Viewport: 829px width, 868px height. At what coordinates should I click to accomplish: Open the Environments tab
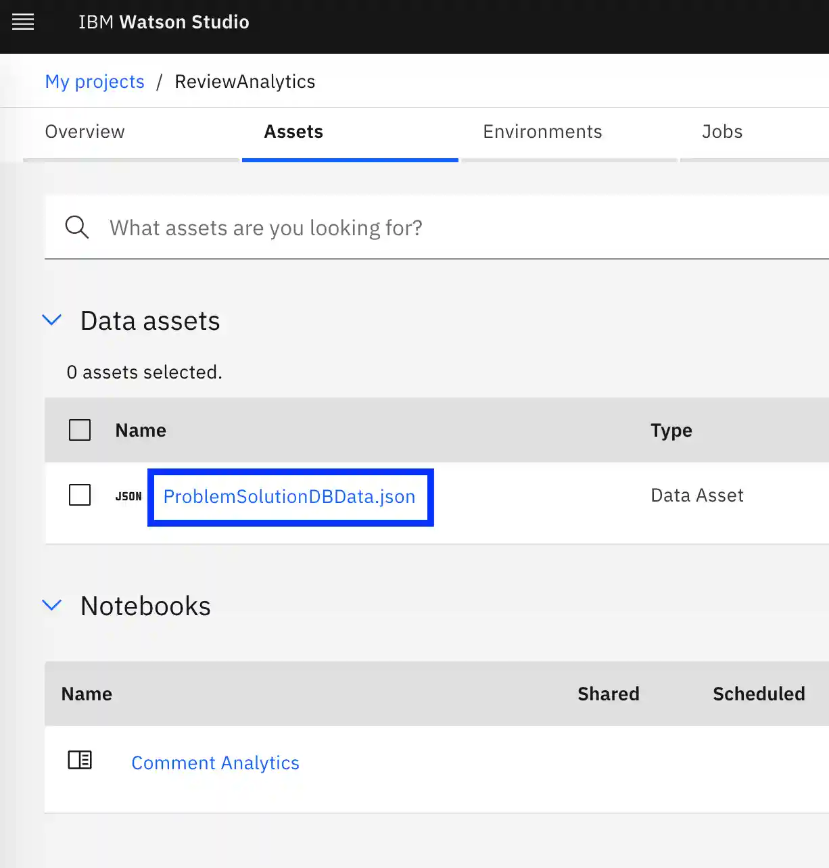542,132
